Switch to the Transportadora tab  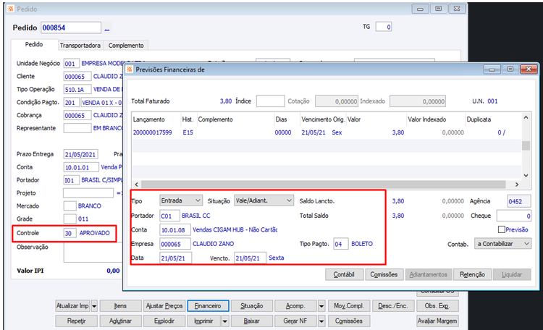[80, 46]
